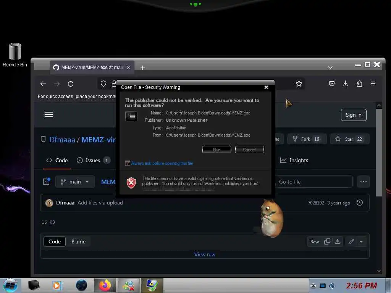
Task: Open the media player taskbar icon
Action: [57, 285]
